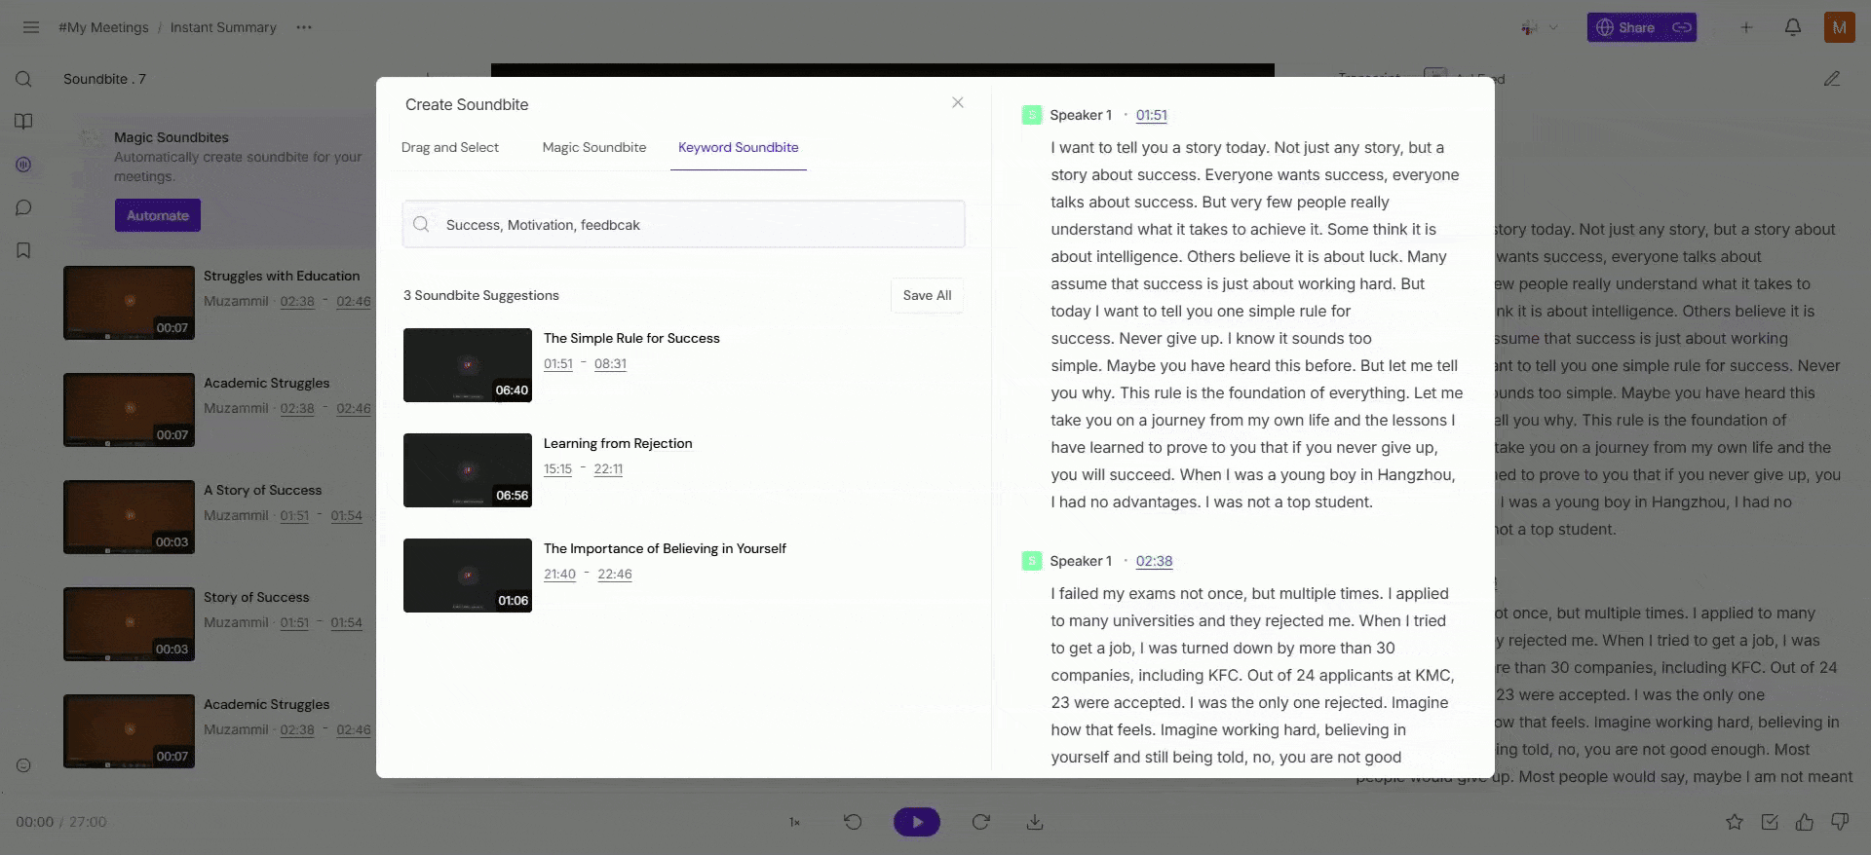Click start time 21:40 of Believing in Yourself

point(559,574)
